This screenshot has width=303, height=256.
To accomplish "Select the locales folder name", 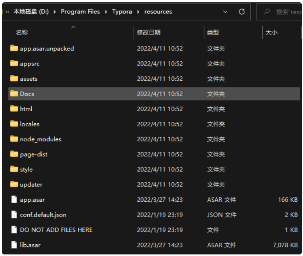I will pos(30,124).
